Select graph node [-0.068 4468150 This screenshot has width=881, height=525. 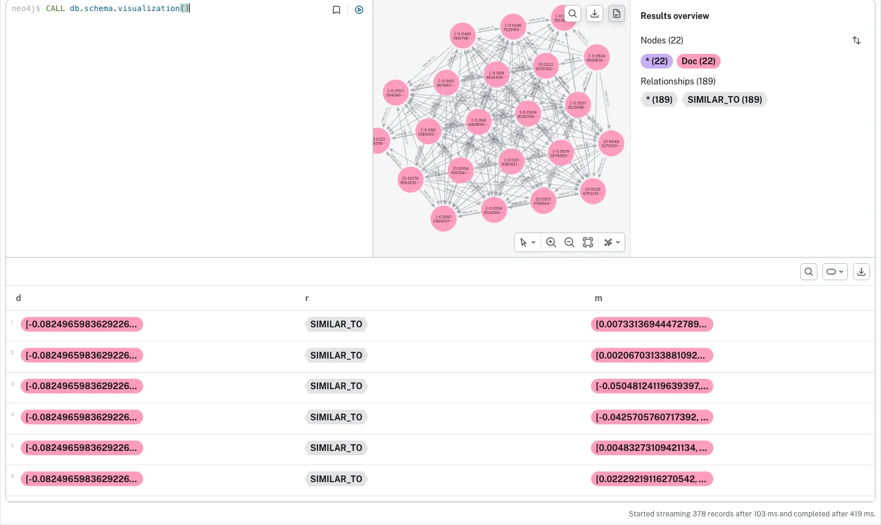[x=478, y=122]
